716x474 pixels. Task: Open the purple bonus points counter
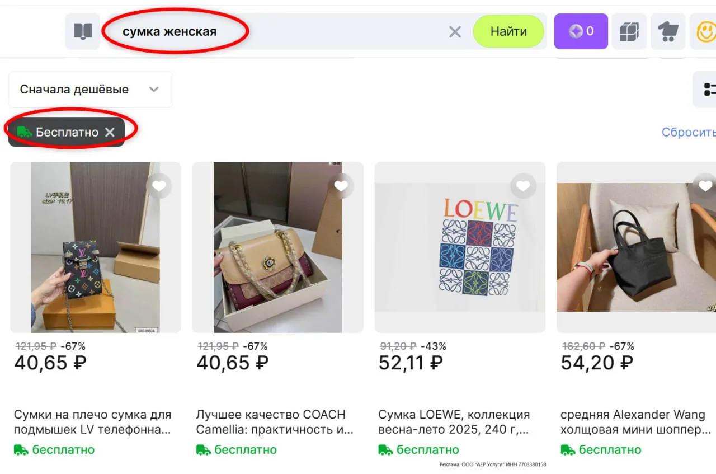coord(581,31)
